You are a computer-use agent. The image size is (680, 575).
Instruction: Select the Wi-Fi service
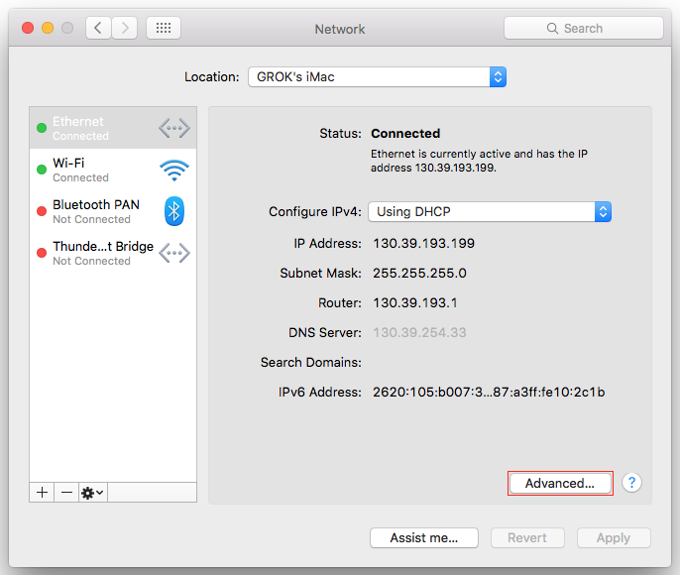(x=113, y=170)
